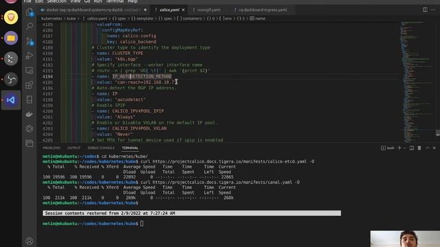This screenshot has width=440, height=247.
Task: Open the Search view in the activity bar
Action: [30, 26]
